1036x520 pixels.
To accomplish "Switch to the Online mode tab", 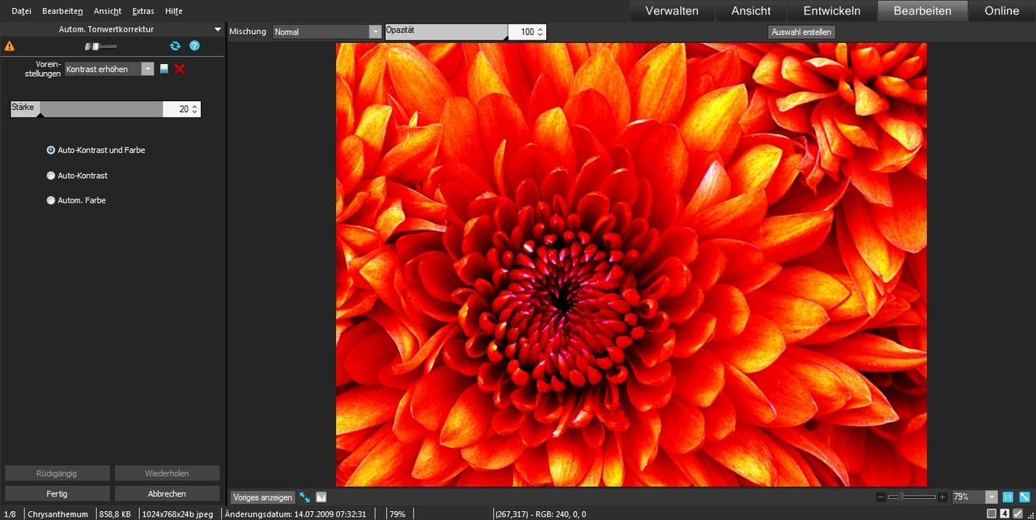I will click(1002, 11).
